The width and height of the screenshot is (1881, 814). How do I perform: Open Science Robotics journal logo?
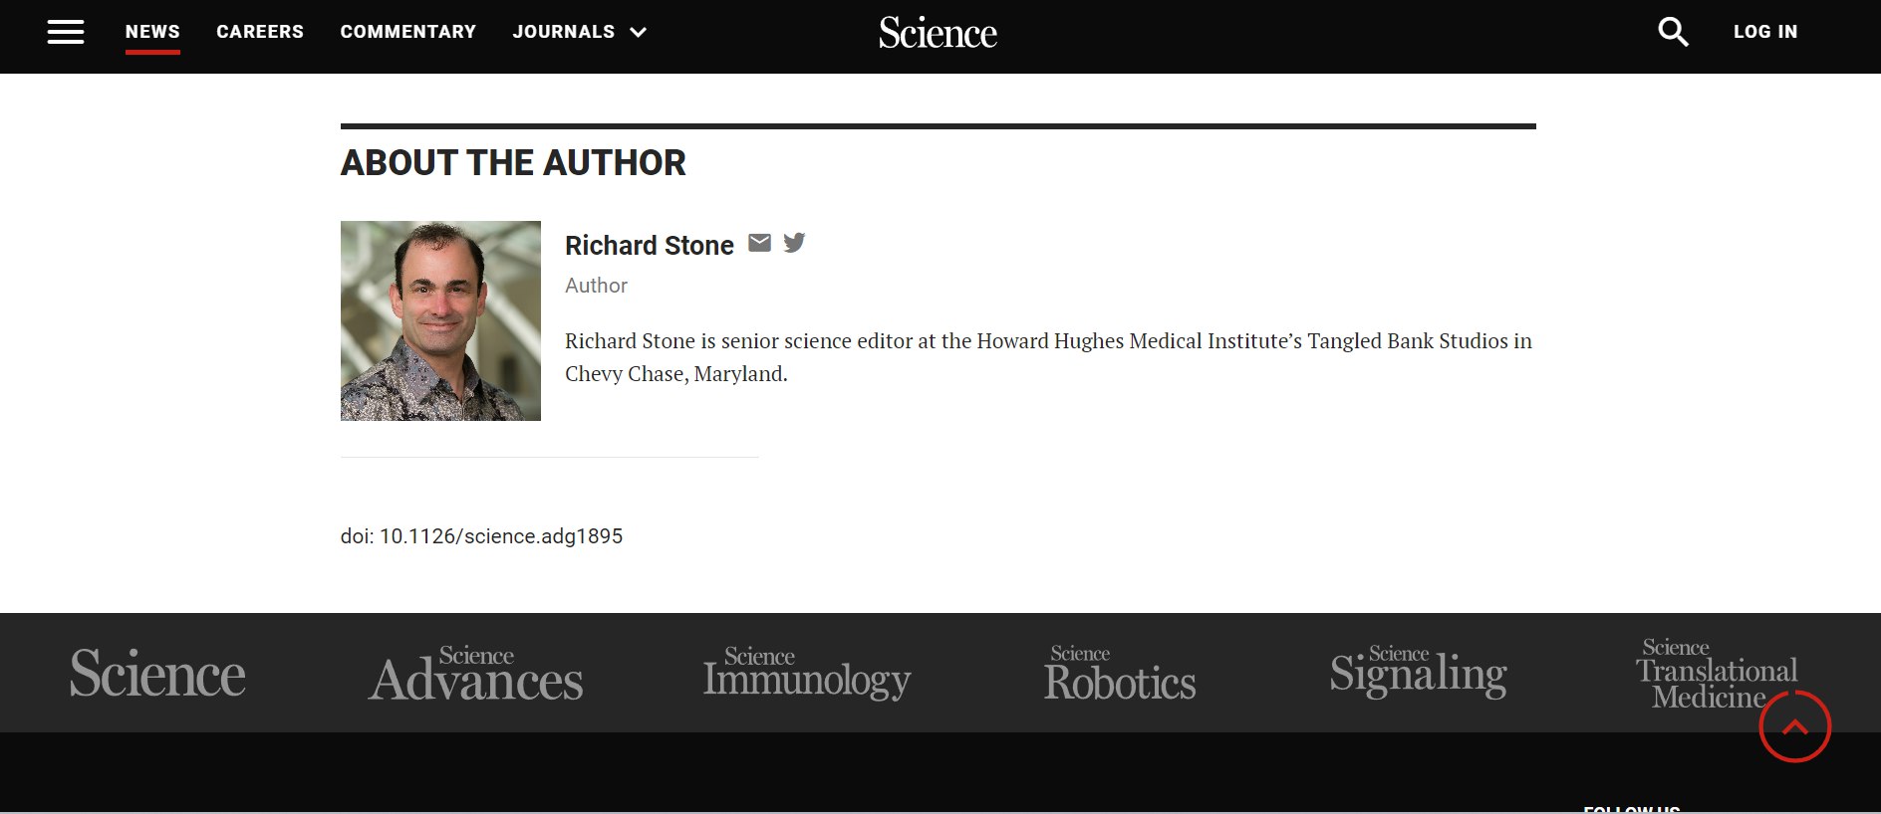click(x=1120, y=674)
